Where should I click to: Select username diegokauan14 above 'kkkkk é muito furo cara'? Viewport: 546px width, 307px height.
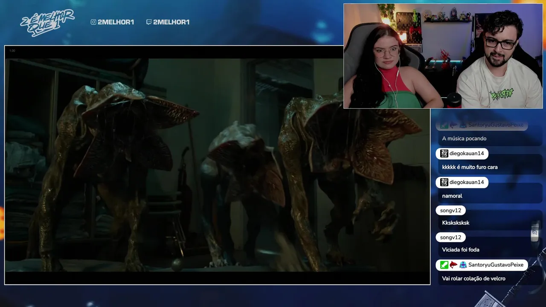[467, 153]
